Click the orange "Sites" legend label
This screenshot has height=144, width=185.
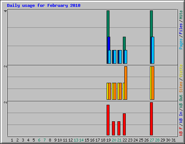point(181,87)
